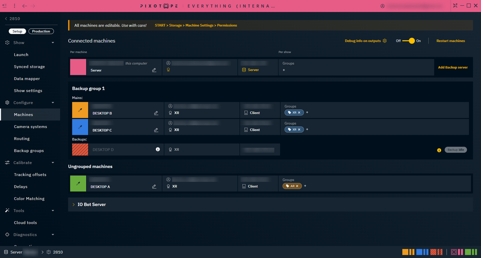Image resolution: width=481 pixels, height=258 pixels.
Task: Remove XR tag from DESKTOP B
Action: (x=299, y=112)
